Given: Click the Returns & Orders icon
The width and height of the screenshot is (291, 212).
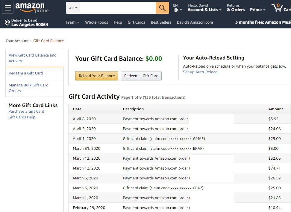Looking at the screenshot, I should [235, 8].
